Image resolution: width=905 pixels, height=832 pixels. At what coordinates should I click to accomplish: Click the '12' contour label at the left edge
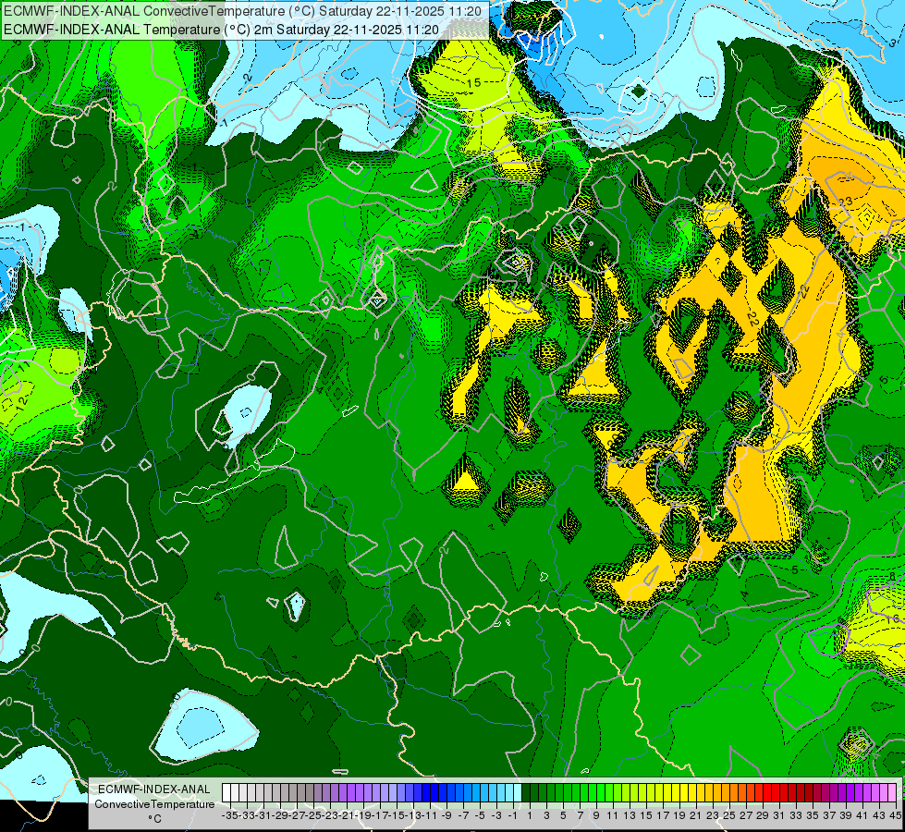click(x=20, y=404)
